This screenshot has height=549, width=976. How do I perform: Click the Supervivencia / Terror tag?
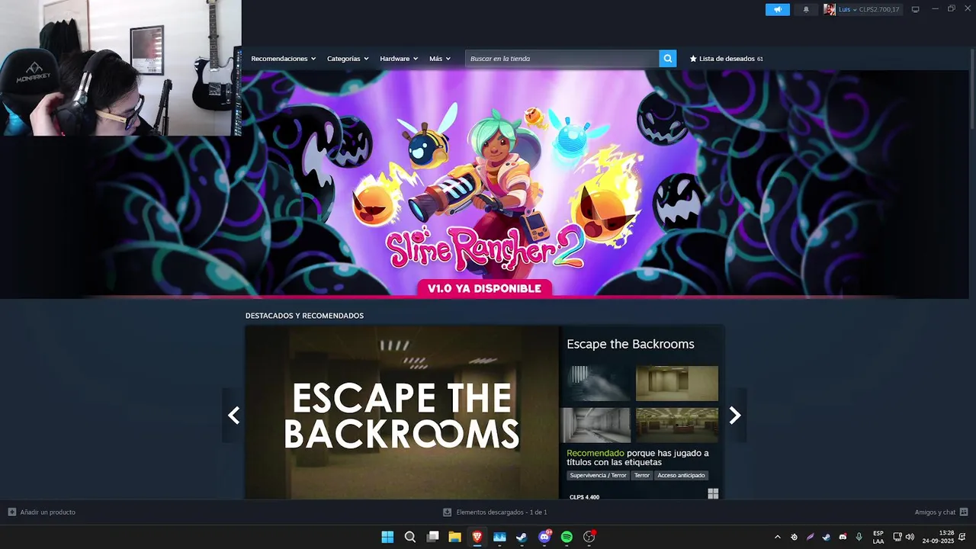(598, 475)
